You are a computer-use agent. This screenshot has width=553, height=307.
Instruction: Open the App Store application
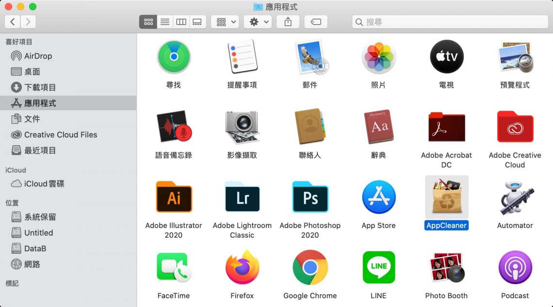[378, 198]
